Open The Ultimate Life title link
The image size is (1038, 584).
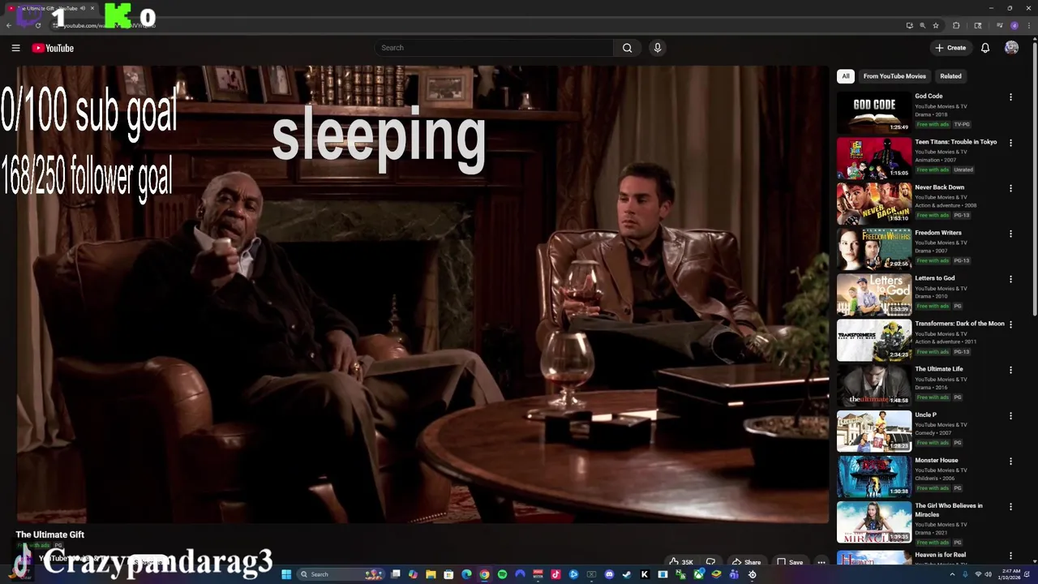[939, 369]
